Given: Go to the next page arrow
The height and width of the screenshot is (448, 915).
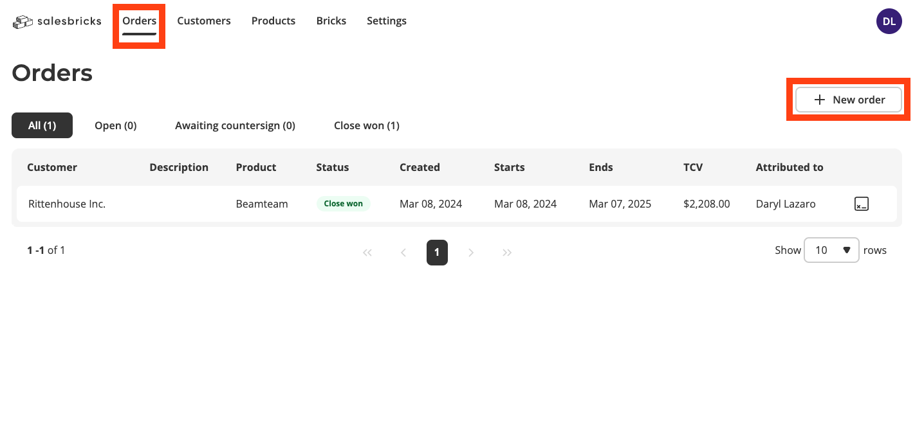Looking at the screenshot, I should [x=471, y=253].
